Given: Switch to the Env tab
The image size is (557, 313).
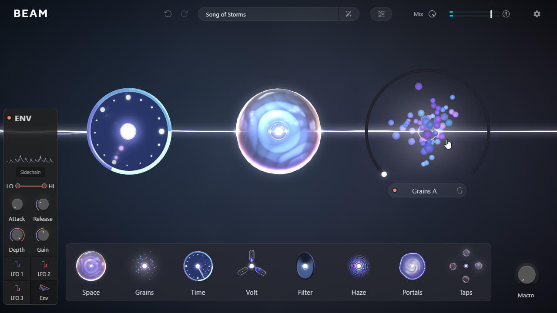Looking at the screenshot, I should tap(44, 292).
